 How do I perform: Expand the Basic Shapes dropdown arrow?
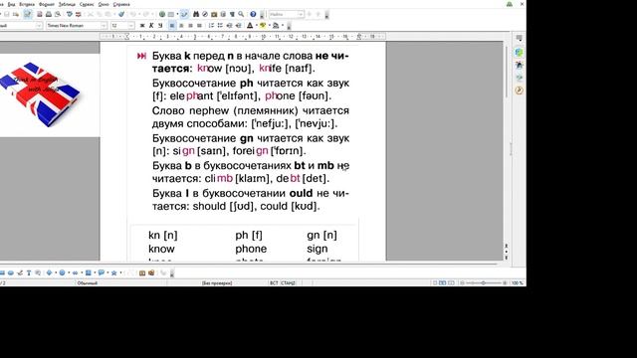56,272
